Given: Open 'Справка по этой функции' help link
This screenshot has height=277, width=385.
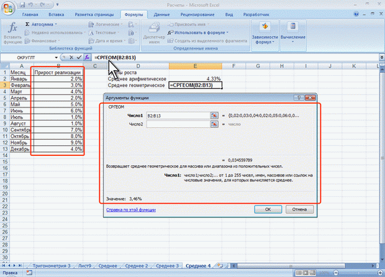Looking at the screenshot, I should tap(131, 210).
